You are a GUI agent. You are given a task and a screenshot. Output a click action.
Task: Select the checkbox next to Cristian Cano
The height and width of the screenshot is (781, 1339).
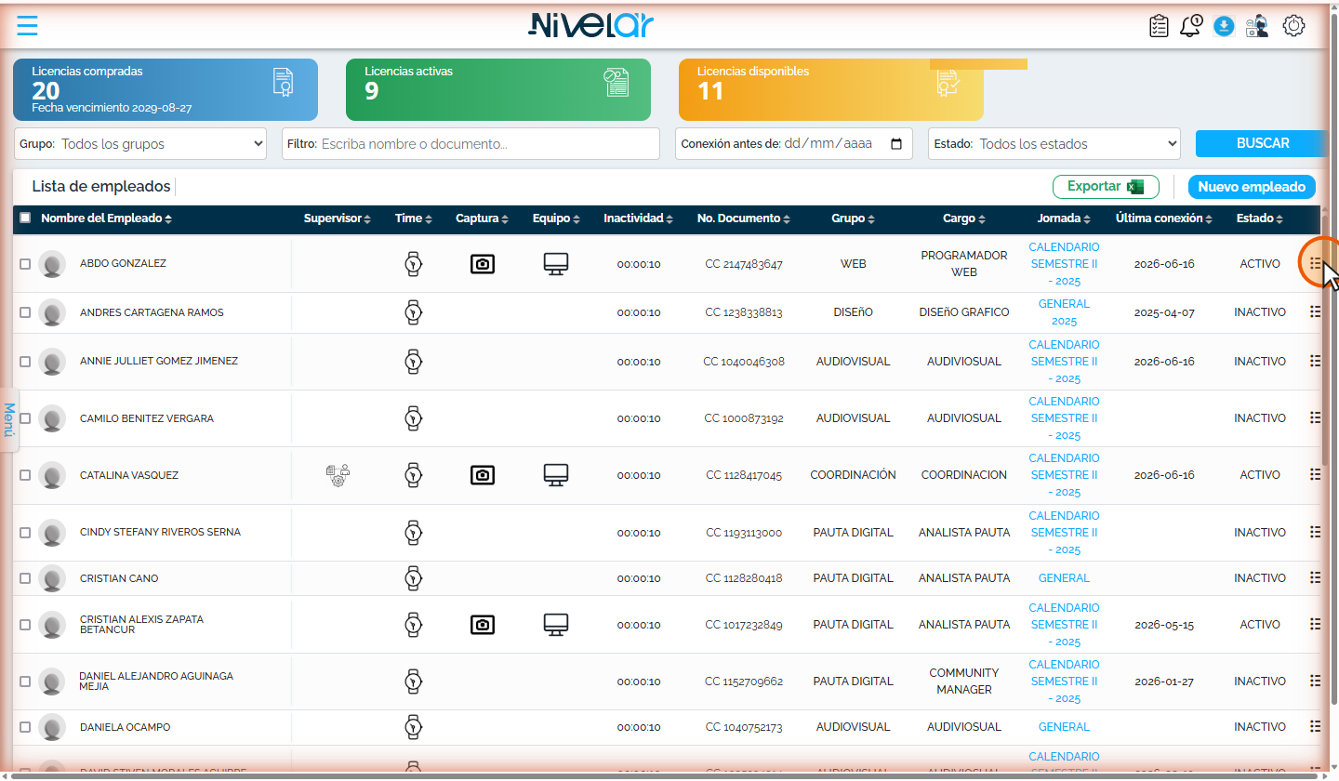coord(25,578)
